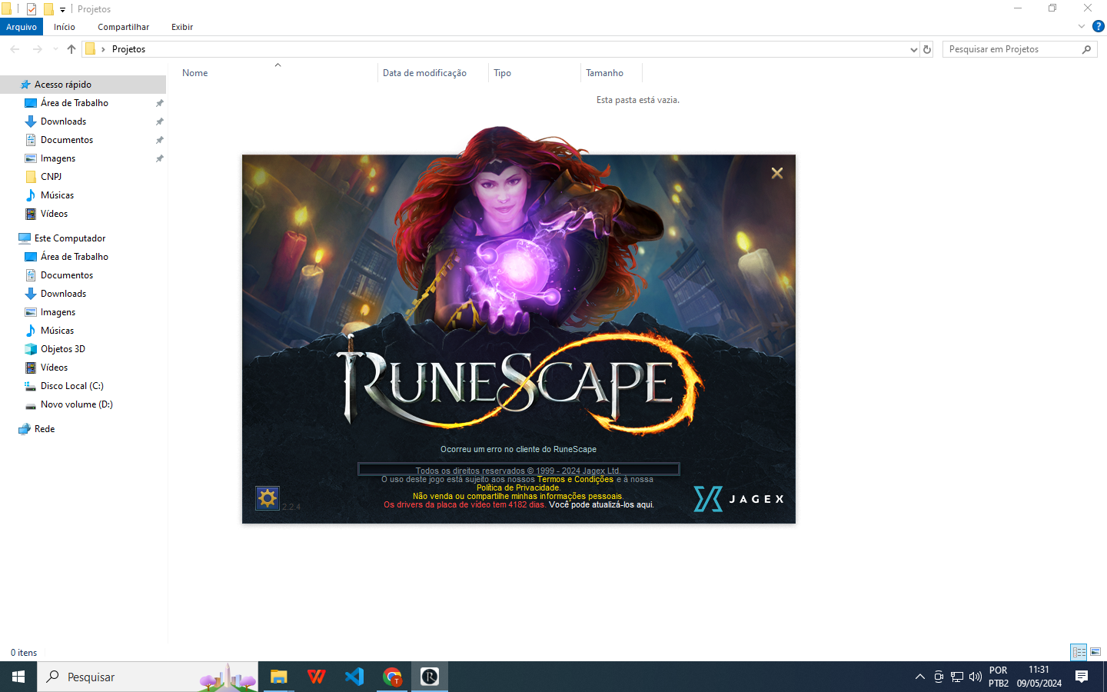Sort by the Tipo column header
1107x692 pixels.
point(502,73)
